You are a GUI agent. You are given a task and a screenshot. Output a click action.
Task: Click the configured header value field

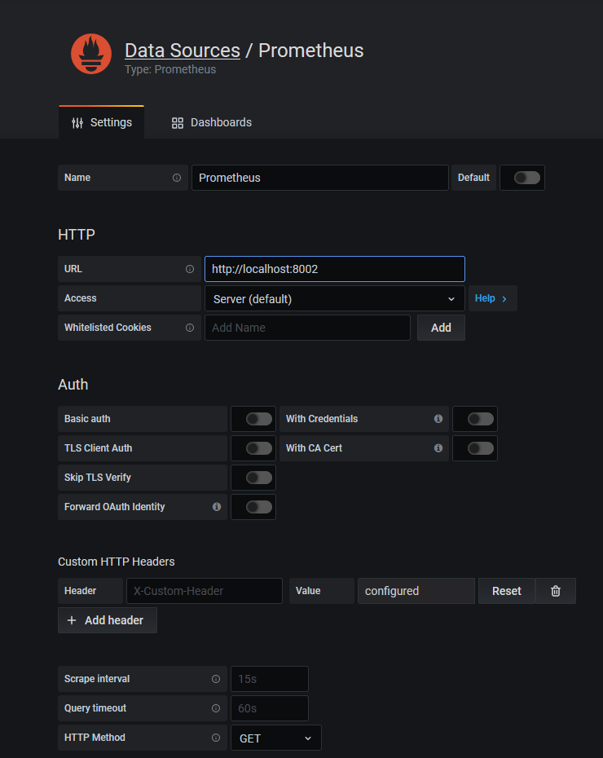tap(416, 591)
